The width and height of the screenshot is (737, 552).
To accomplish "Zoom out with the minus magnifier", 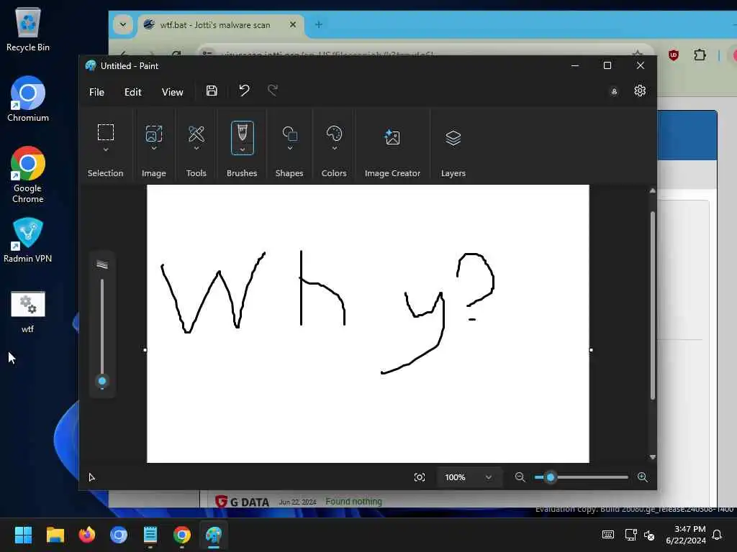I will [x=520, y=477].
